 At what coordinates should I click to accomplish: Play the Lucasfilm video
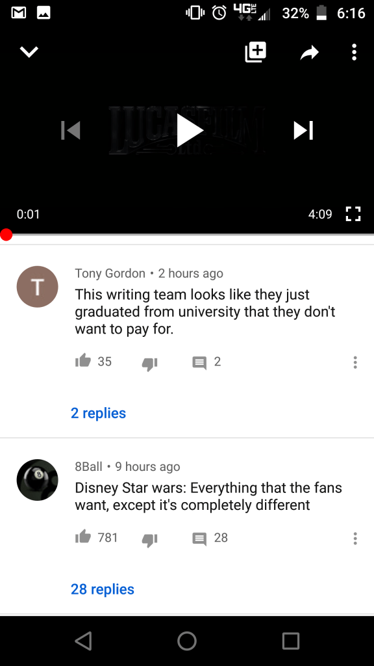click(x=189, y=130)
